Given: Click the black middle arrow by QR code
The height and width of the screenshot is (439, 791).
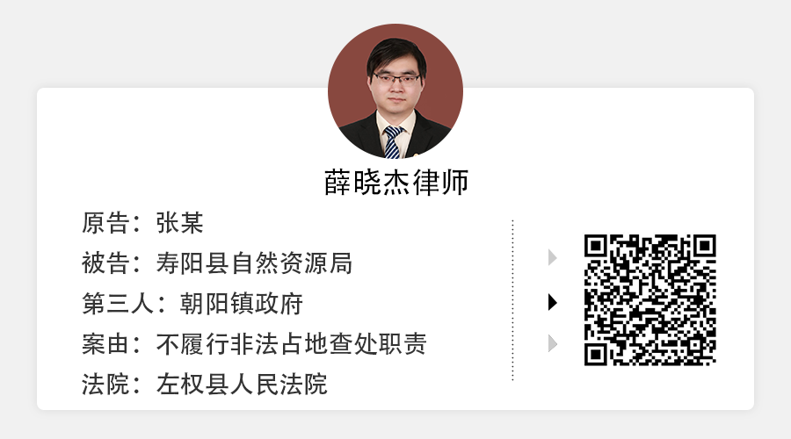Looking at the screenshot, I should click(553, 302).
